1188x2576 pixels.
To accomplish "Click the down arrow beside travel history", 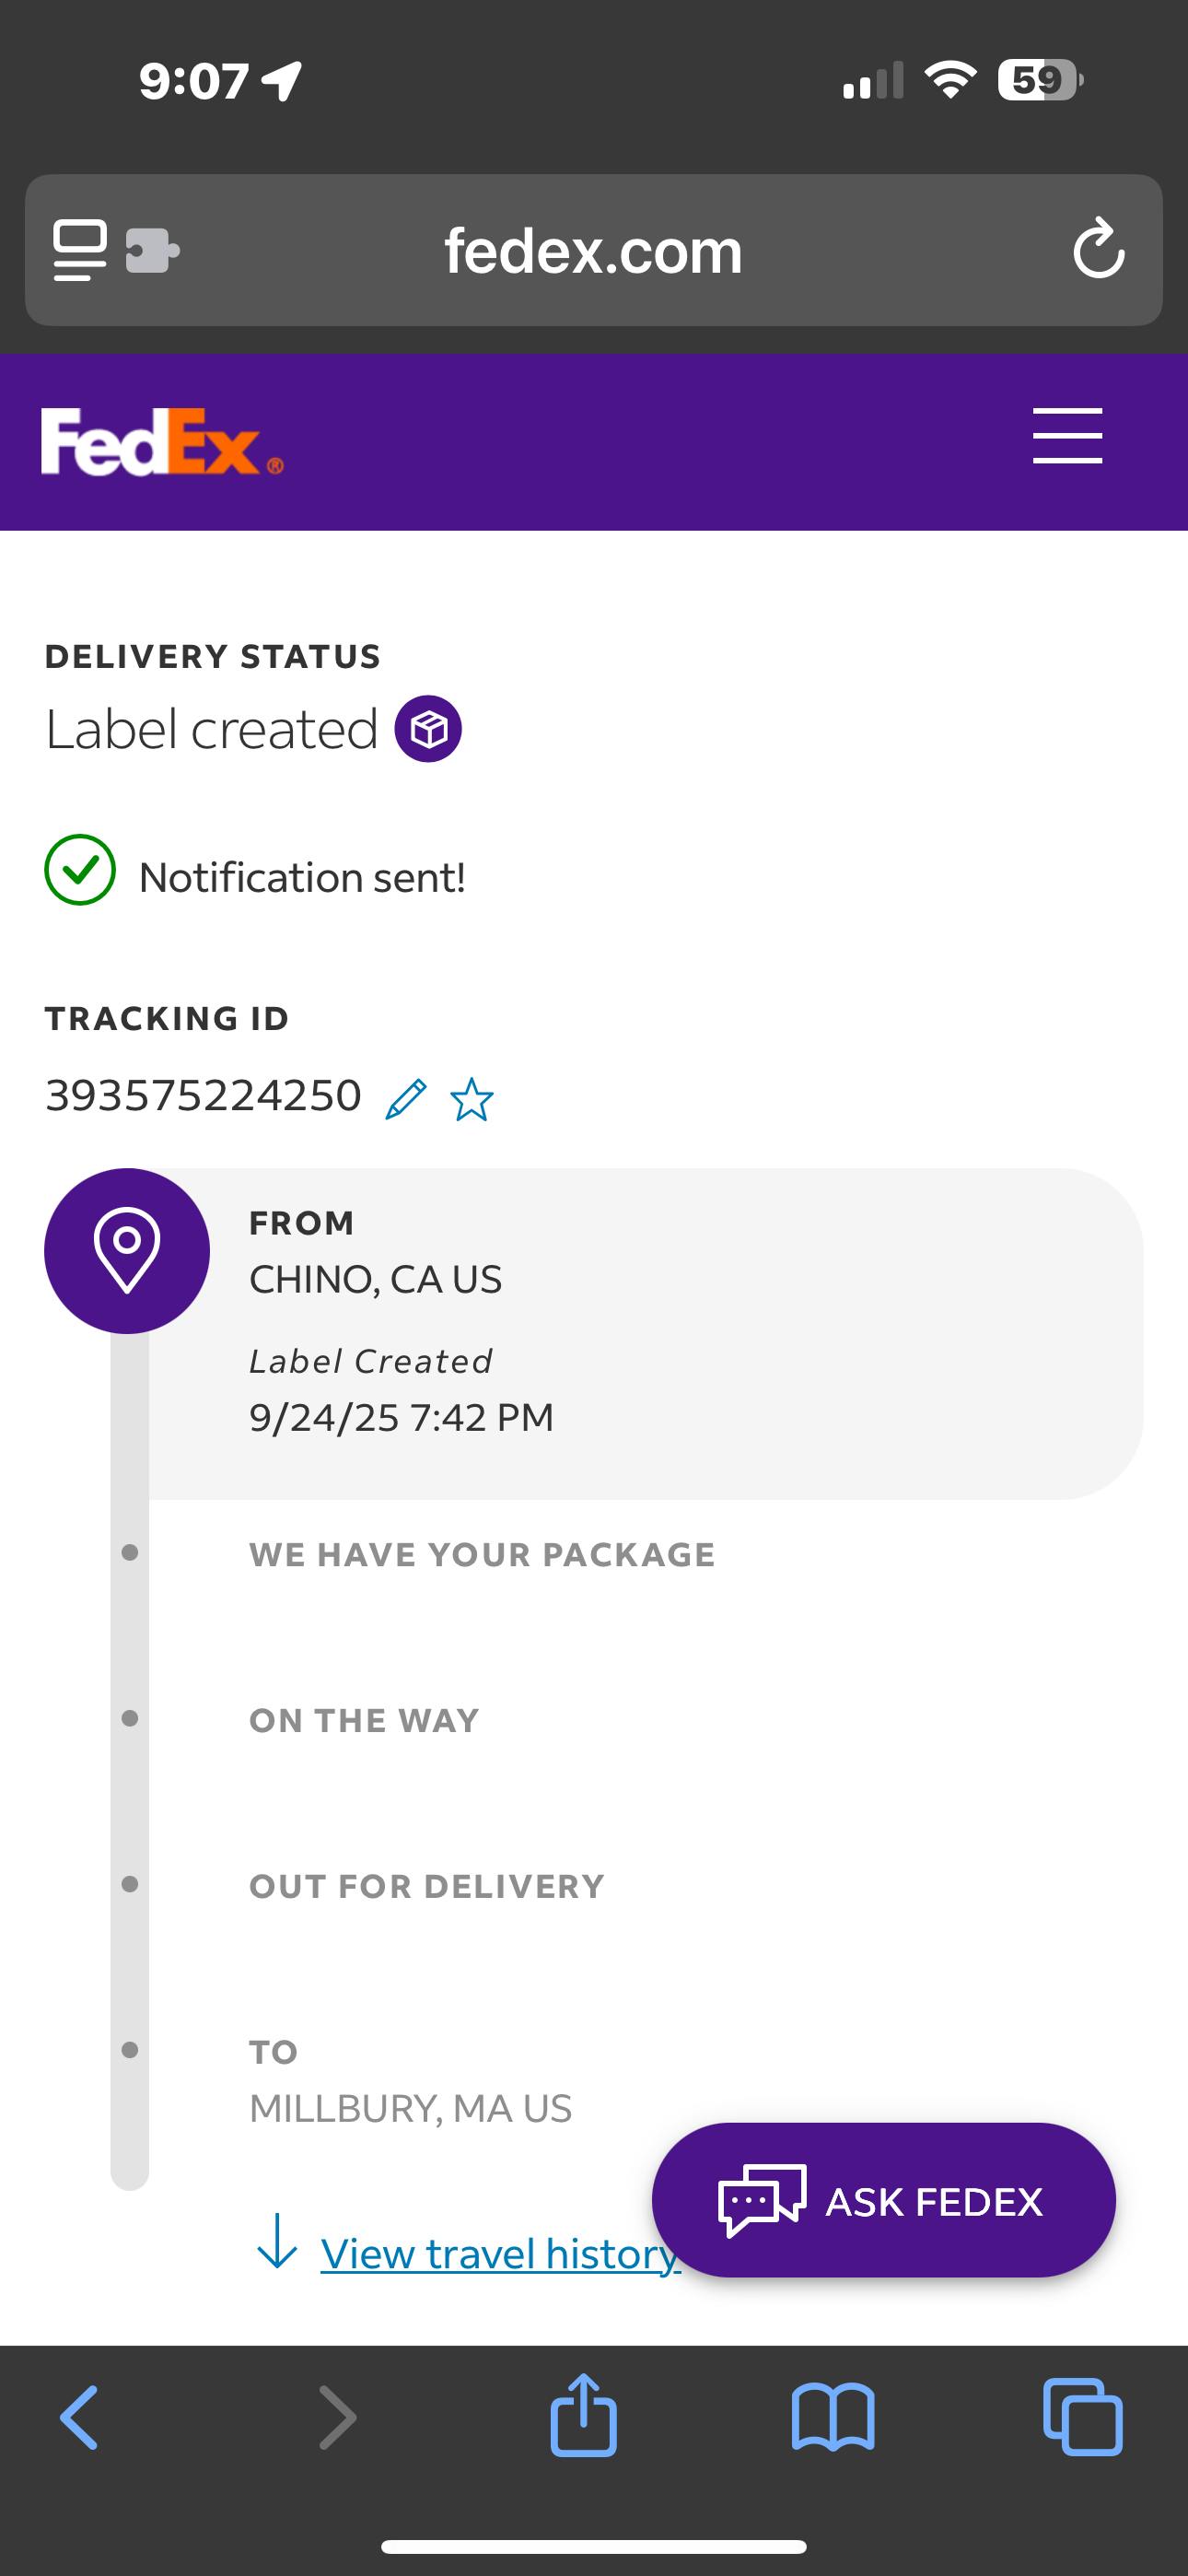I will (277, 2242).
